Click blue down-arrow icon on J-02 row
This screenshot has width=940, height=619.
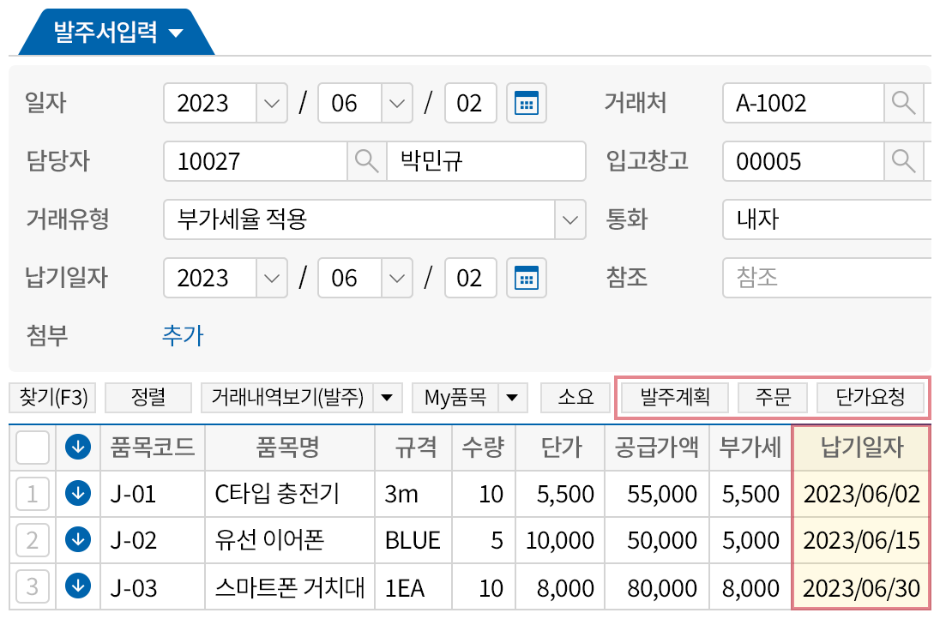tap(78, 540)
